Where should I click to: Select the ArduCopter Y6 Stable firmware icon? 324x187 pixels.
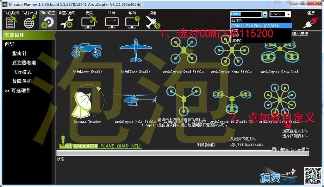point(232,102)
